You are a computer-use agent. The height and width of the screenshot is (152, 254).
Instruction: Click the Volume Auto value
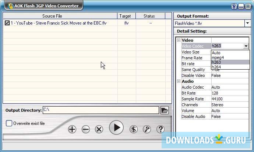(x=216, y=111)
